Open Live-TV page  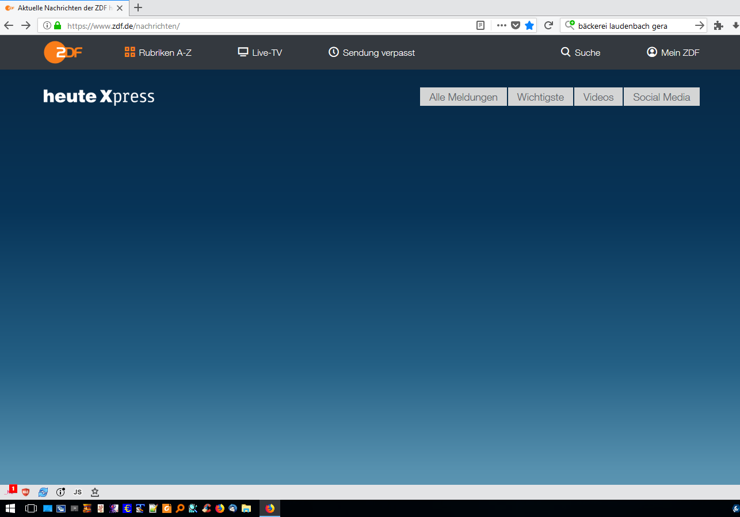260,52
